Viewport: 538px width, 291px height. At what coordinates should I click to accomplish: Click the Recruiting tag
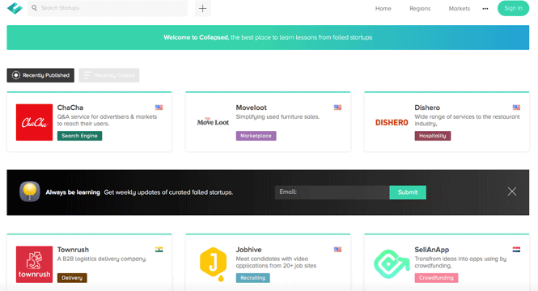click(253, 277)
